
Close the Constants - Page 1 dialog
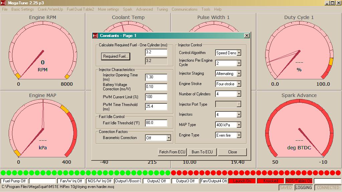click(247, 35)
